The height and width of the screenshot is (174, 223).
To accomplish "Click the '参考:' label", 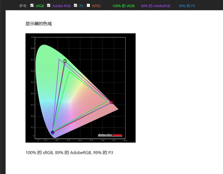I will 23,6.
